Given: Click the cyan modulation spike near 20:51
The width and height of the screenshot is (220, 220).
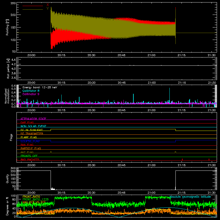Looking at the screenshot, I should pos(133,98).
